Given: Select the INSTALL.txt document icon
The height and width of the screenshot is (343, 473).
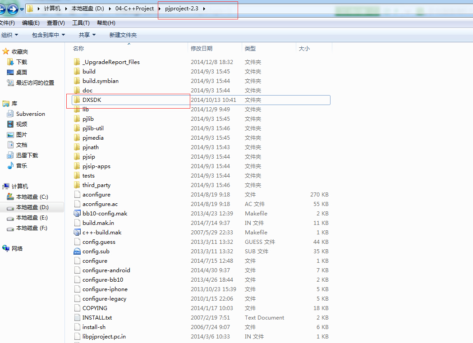Looking at the screenshot, I should tap(77, 317).
